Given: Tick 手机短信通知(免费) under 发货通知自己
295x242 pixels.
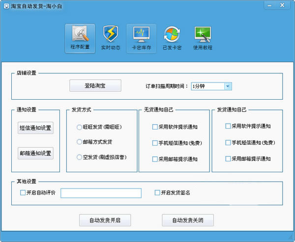Looking at the screenshot, I should pyautogui.click(x=228, y=143).
